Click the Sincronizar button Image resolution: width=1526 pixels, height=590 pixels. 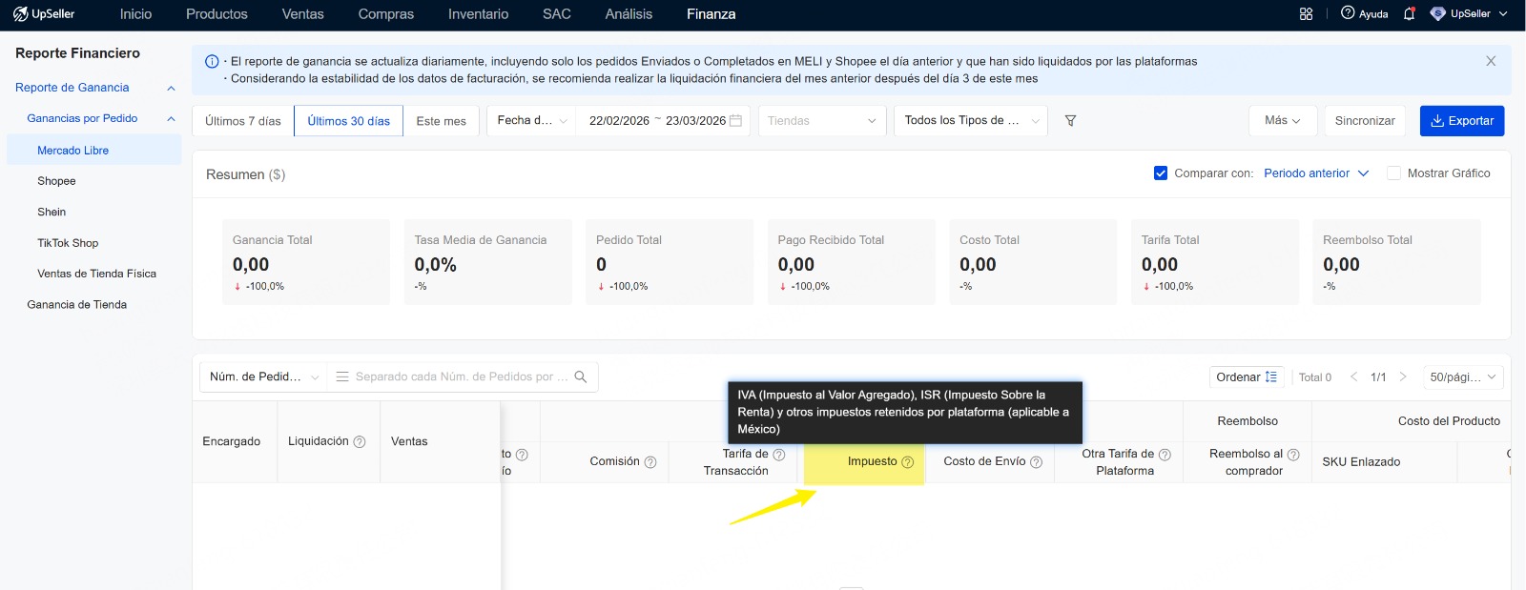(1364, 121)
